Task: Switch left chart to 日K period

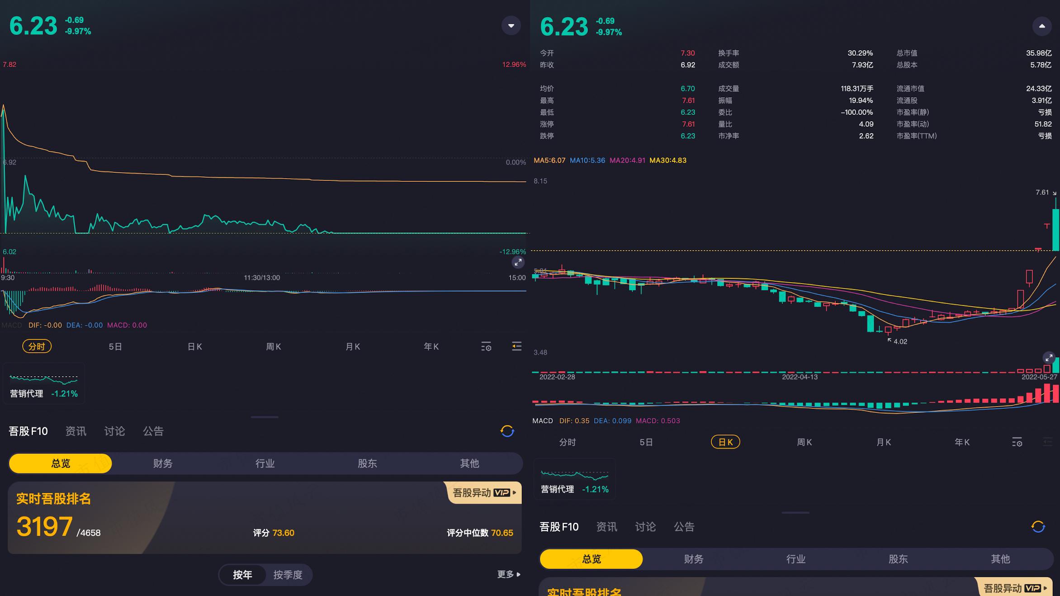Action: point(194,346)
